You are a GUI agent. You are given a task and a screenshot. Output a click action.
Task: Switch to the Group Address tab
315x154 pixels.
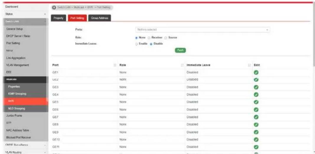[x=100, y=18]
